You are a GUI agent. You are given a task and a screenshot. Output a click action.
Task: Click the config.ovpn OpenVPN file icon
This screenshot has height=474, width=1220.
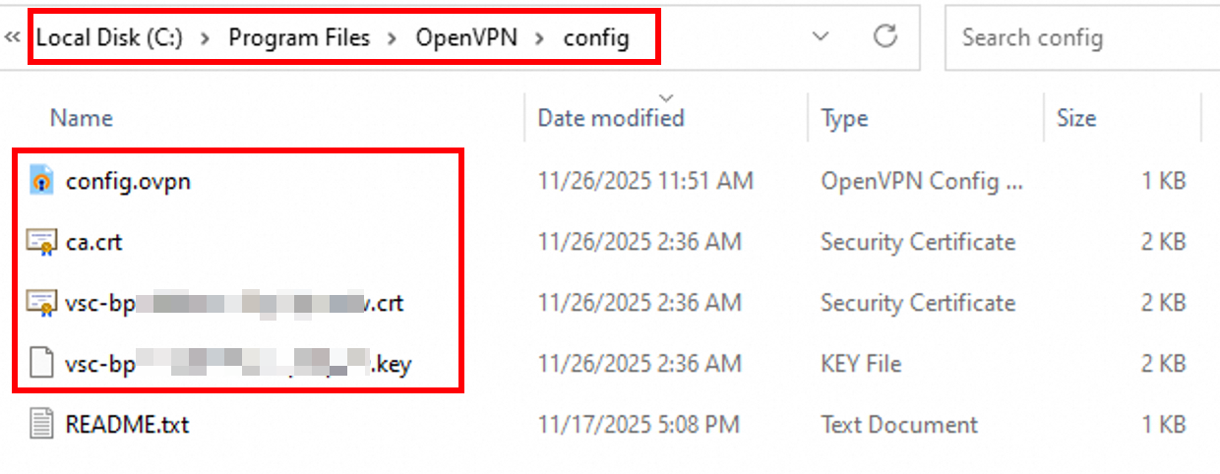pyautogui.click(x=41, y=181)
